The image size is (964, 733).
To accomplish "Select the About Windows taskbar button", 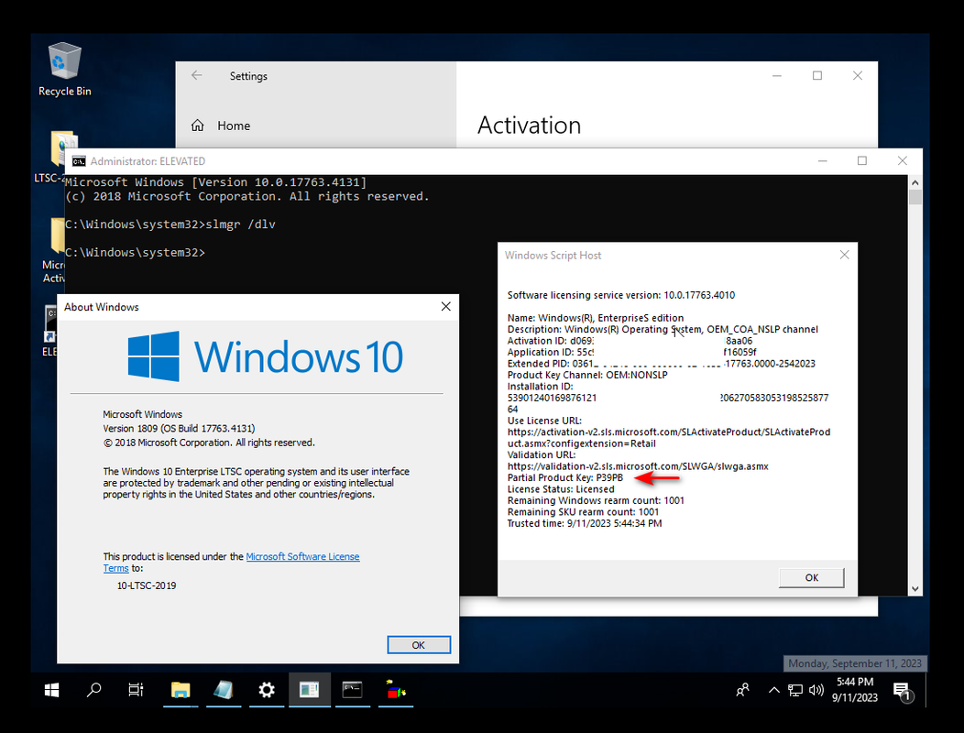I will 309,691.
